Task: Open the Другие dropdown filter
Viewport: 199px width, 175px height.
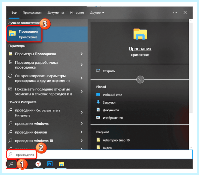Action: pos(97,13)
